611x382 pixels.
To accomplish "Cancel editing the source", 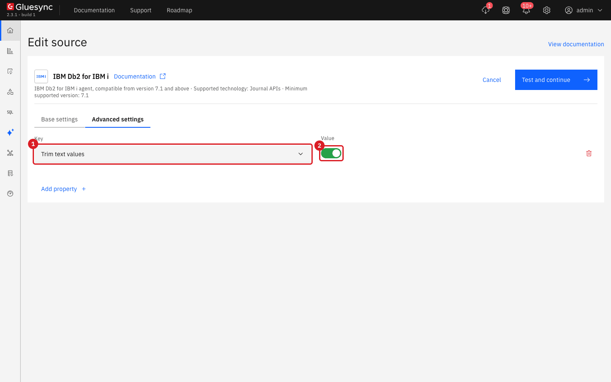I will [x=492, y=80].
